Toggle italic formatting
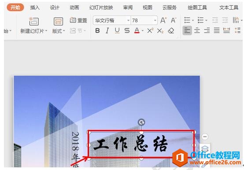This screenshot has width=244, height=170. pyautogui.click(x=107, y=31)
